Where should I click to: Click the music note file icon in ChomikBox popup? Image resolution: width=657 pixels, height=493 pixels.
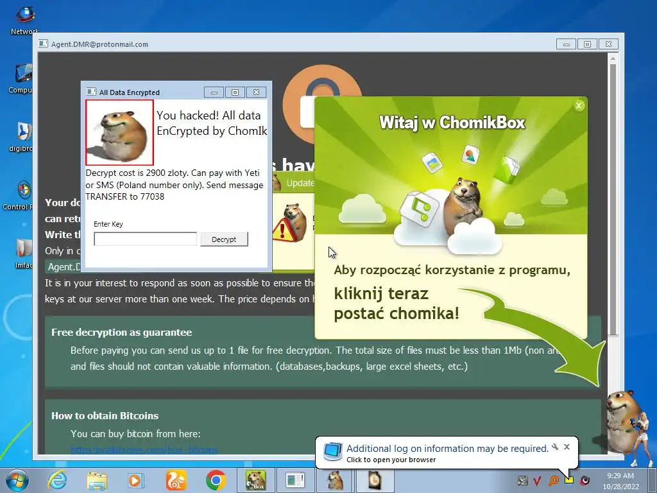coord(418,208)
